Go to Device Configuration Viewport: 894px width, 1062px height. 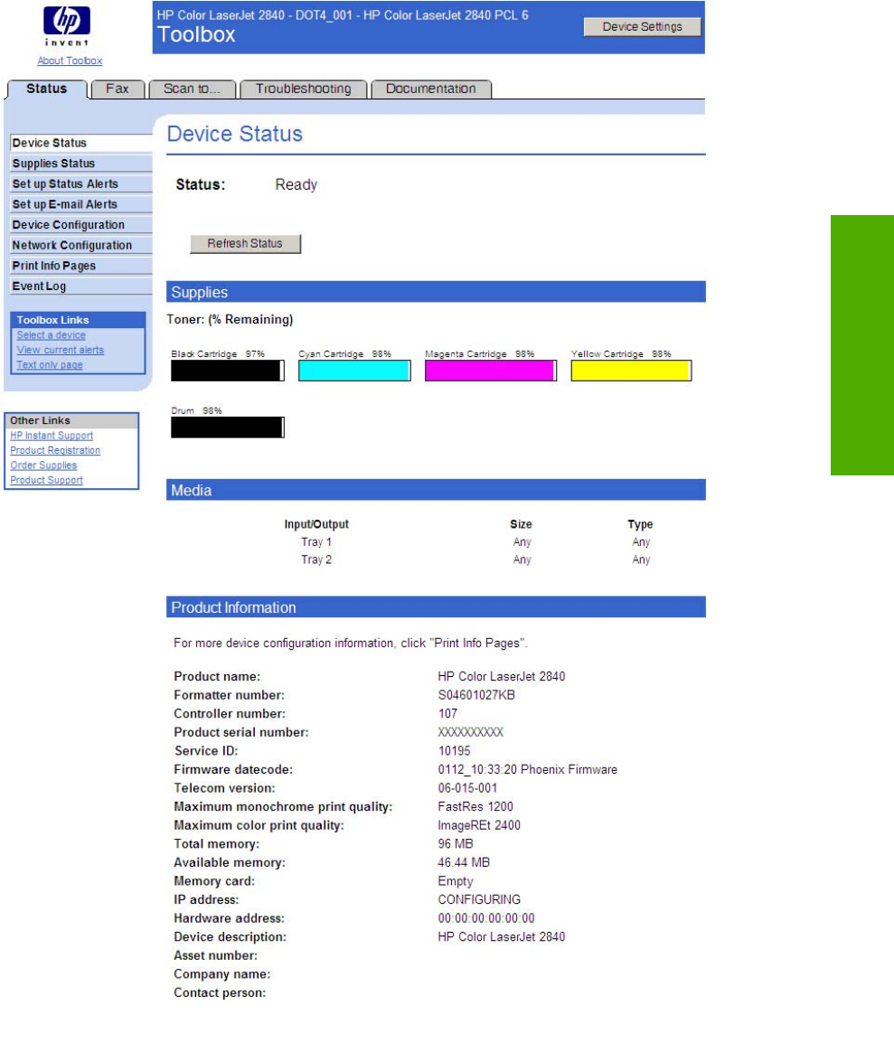(x=80, y=225)
